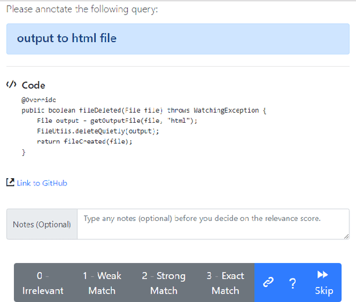Click the '@Override' annotation line
Screen dimensions: 356x302
coord(38,100)
